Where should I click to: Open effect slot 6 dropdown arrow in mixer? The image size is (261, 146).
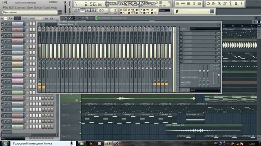point(181,53)
